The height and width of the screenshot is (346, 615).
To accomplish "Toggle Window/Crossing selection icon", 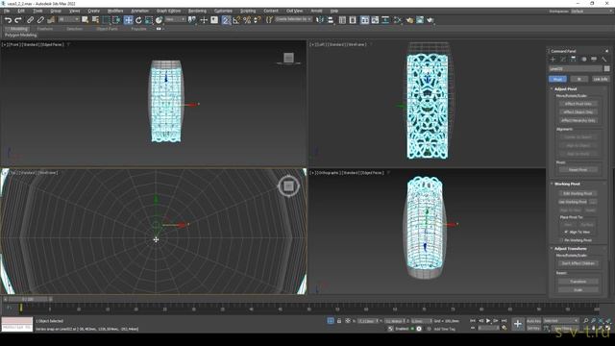I will 116,20.
